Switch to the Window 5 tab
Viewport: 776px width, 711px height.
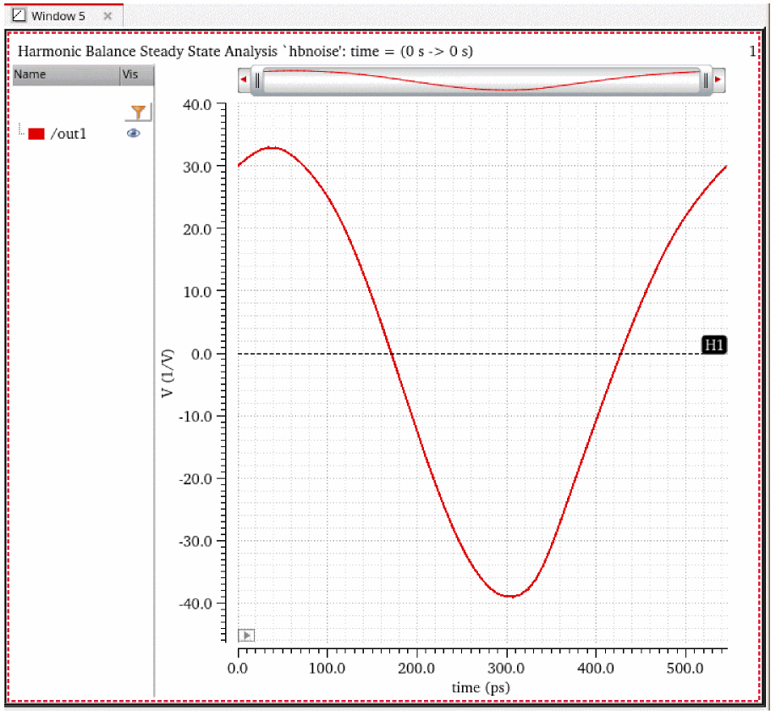[58, 16]
